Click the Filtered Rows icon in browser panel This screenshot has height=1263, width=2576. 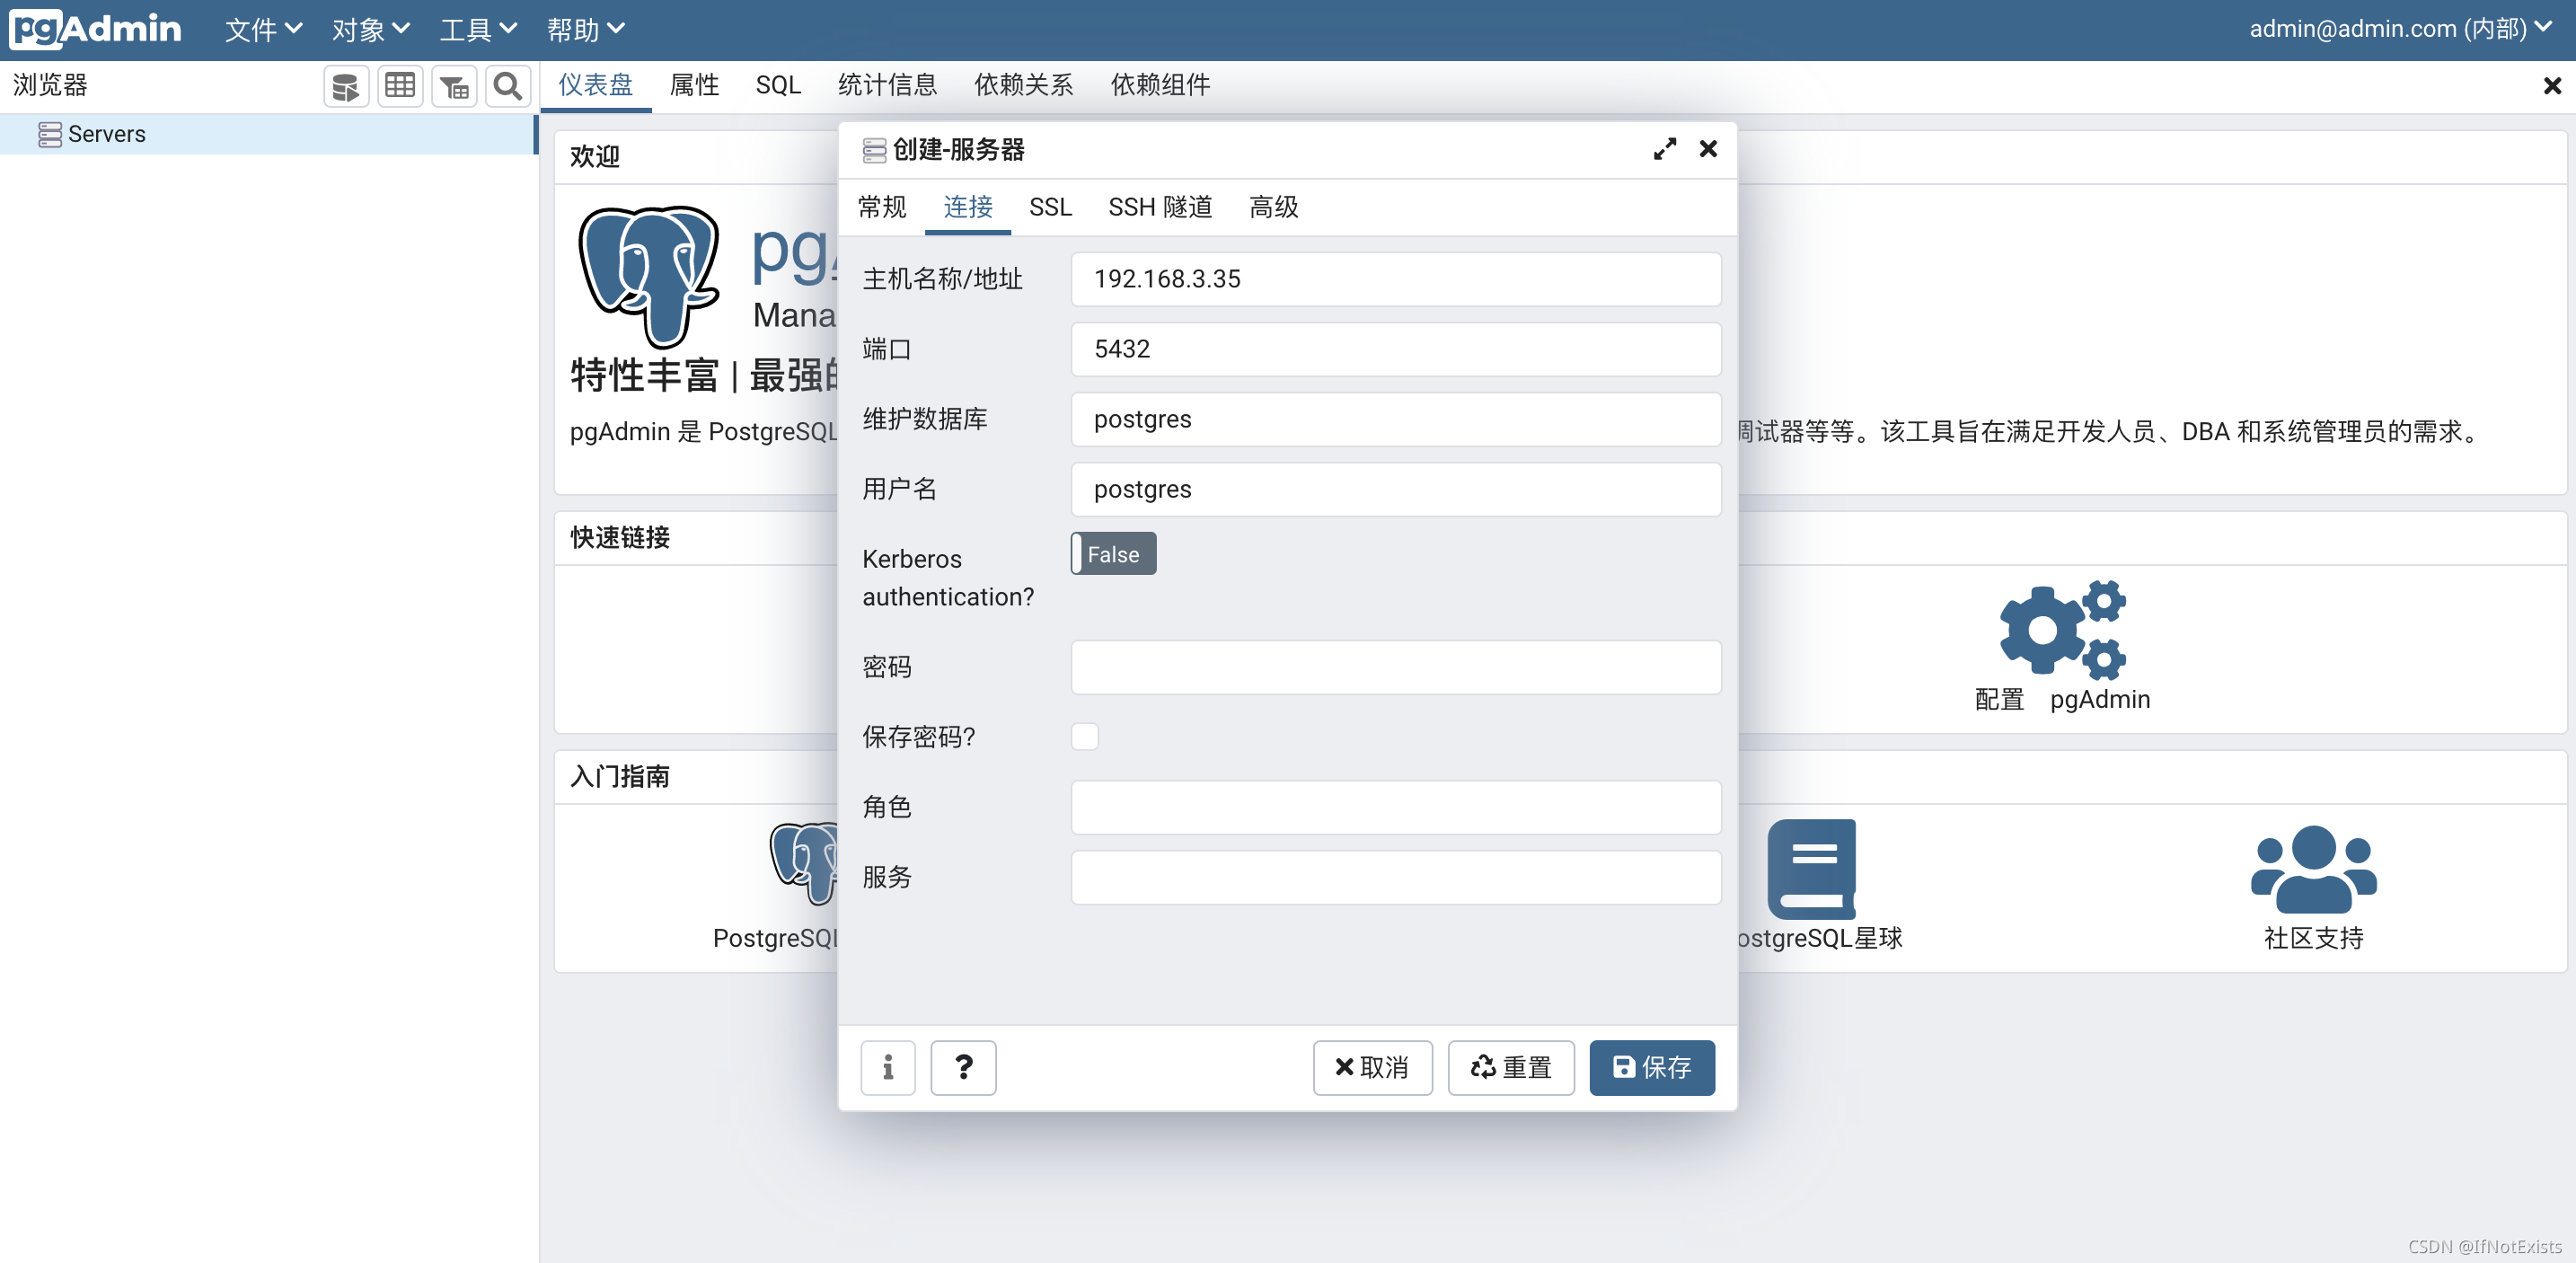(454, 87)
